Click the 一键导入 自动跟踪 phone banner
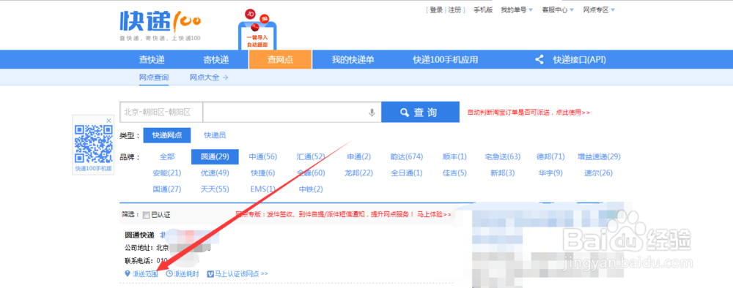Image resolution: width=733 pixels, height=288 pixels. pos(257,31)
